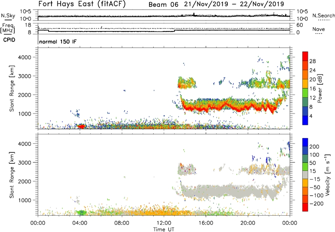Click the '28' tick on the power colorbar
The image size is (335, 232).
click(x=312, y=61)
